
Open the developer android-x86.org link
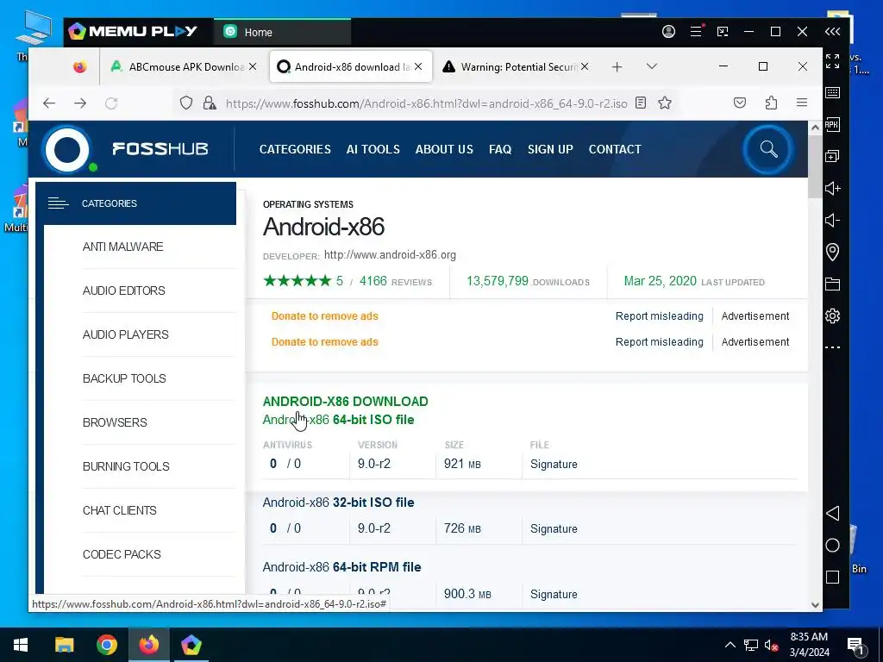click(x=391, y=254)
